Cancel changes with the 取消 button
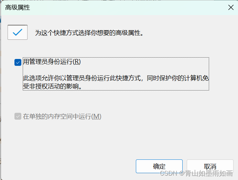 pos(210,166)
